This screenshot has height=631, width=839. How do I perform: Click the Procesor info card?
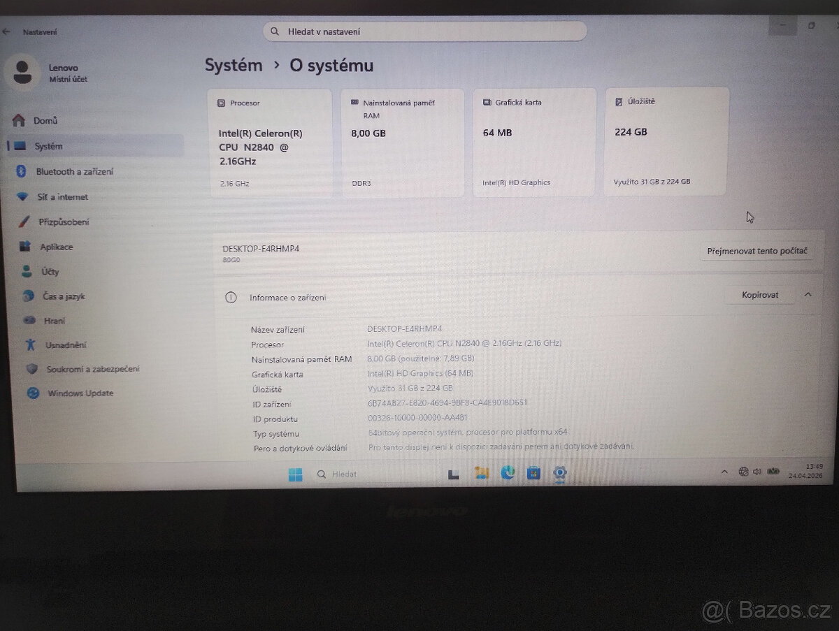pos(271,143)
